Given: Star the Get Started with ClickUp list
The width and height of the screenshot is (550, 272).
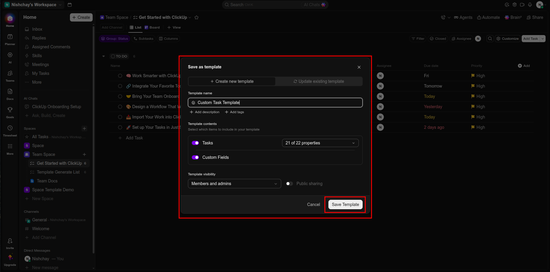Looking at the screenshot, I should pyautogui.click(x=197, y=17).
